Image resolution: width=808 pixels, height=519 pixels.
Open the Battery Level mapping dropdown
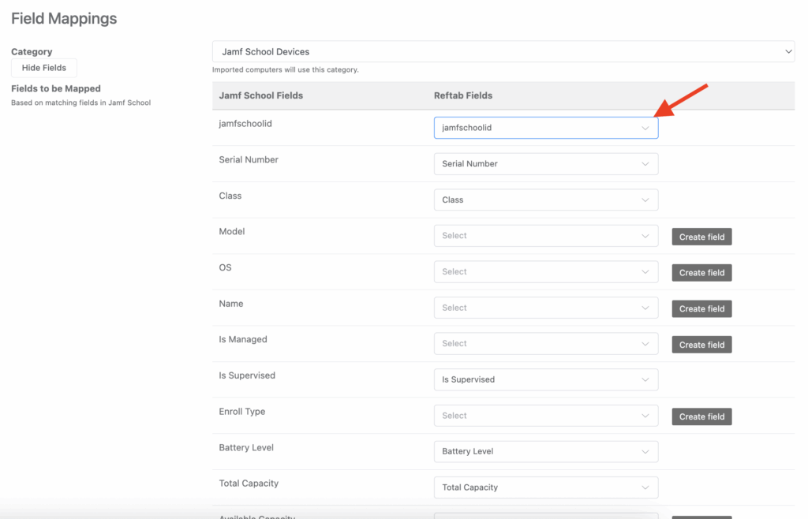pyautogui.click(x=545, y=452)
